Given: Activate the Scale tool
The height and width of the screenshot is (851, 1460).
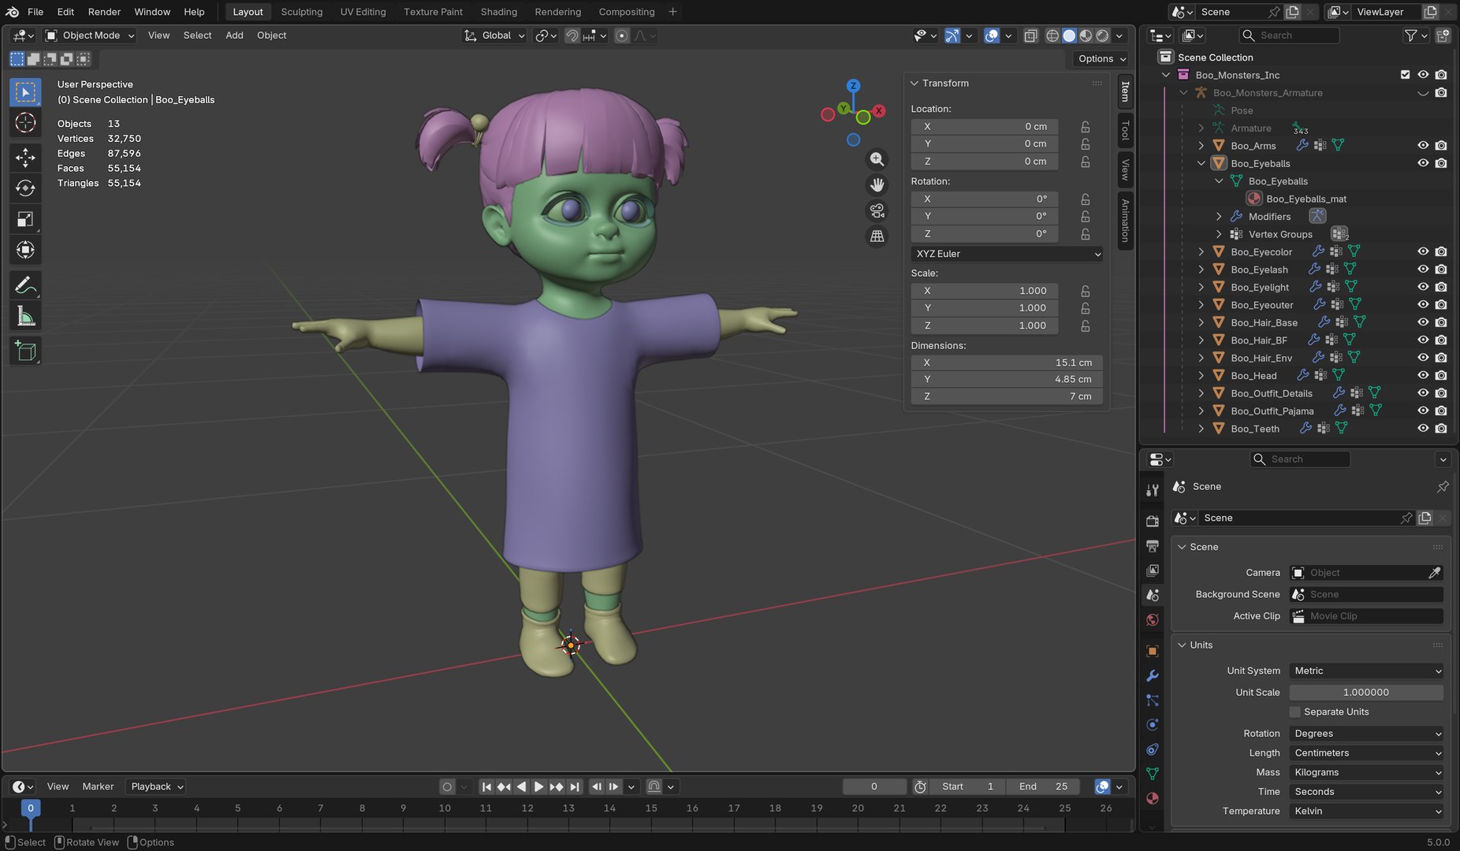Looking at the screenshot, I should 25,219.
